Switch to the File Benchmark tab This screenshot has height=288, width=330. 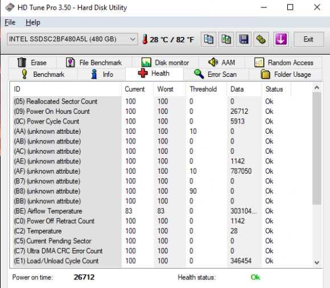coord(94,63)
